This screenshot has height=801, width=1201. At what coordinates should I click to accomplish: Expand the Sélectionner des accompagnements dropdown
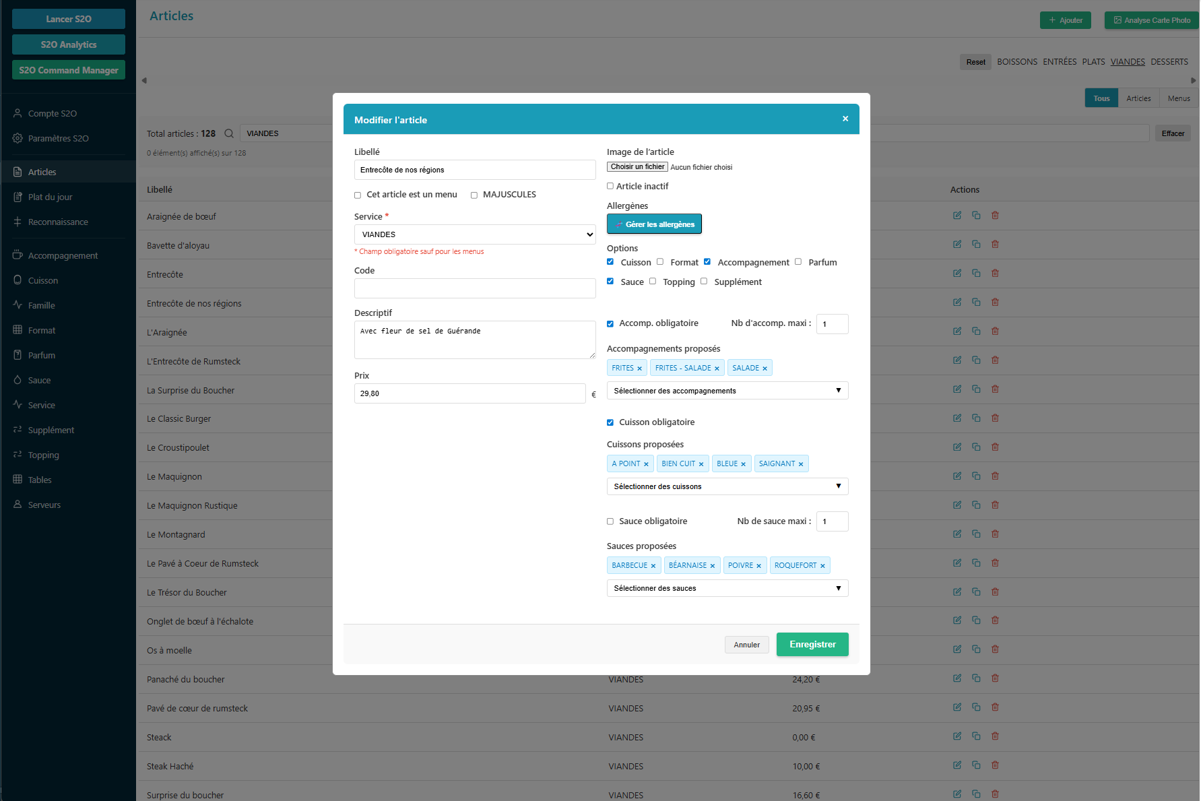[x=727, y=391]
